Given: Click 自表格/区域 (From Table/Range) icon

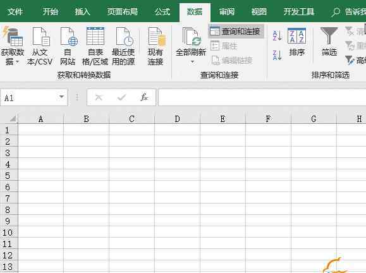Looking at the screenshot, I should point(95,46).
